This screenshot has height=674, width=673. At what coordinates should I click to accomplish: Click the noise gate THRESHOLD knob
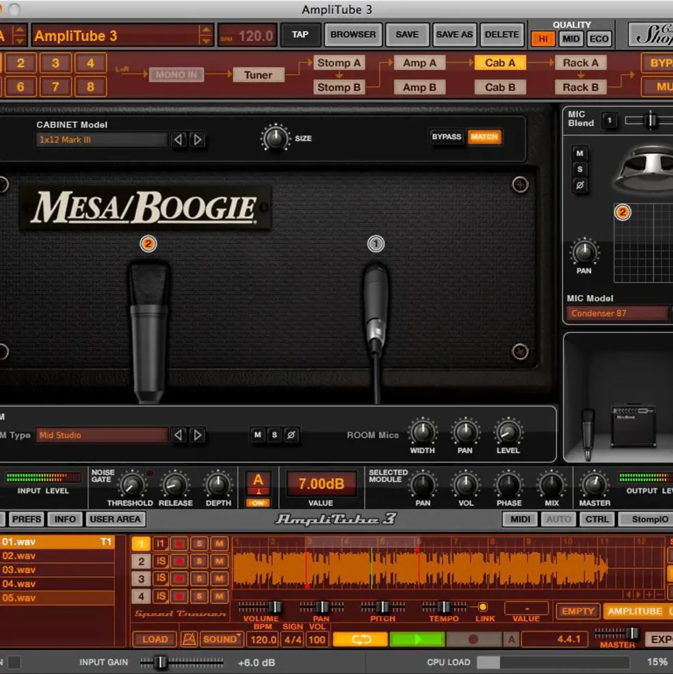click(x=131, y=484)
